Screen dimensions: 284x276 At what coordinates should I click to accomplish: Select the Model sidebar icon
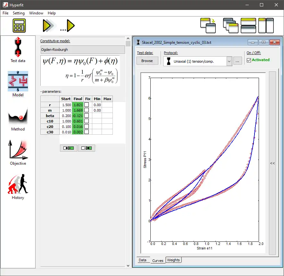click(x=18, y=84)
